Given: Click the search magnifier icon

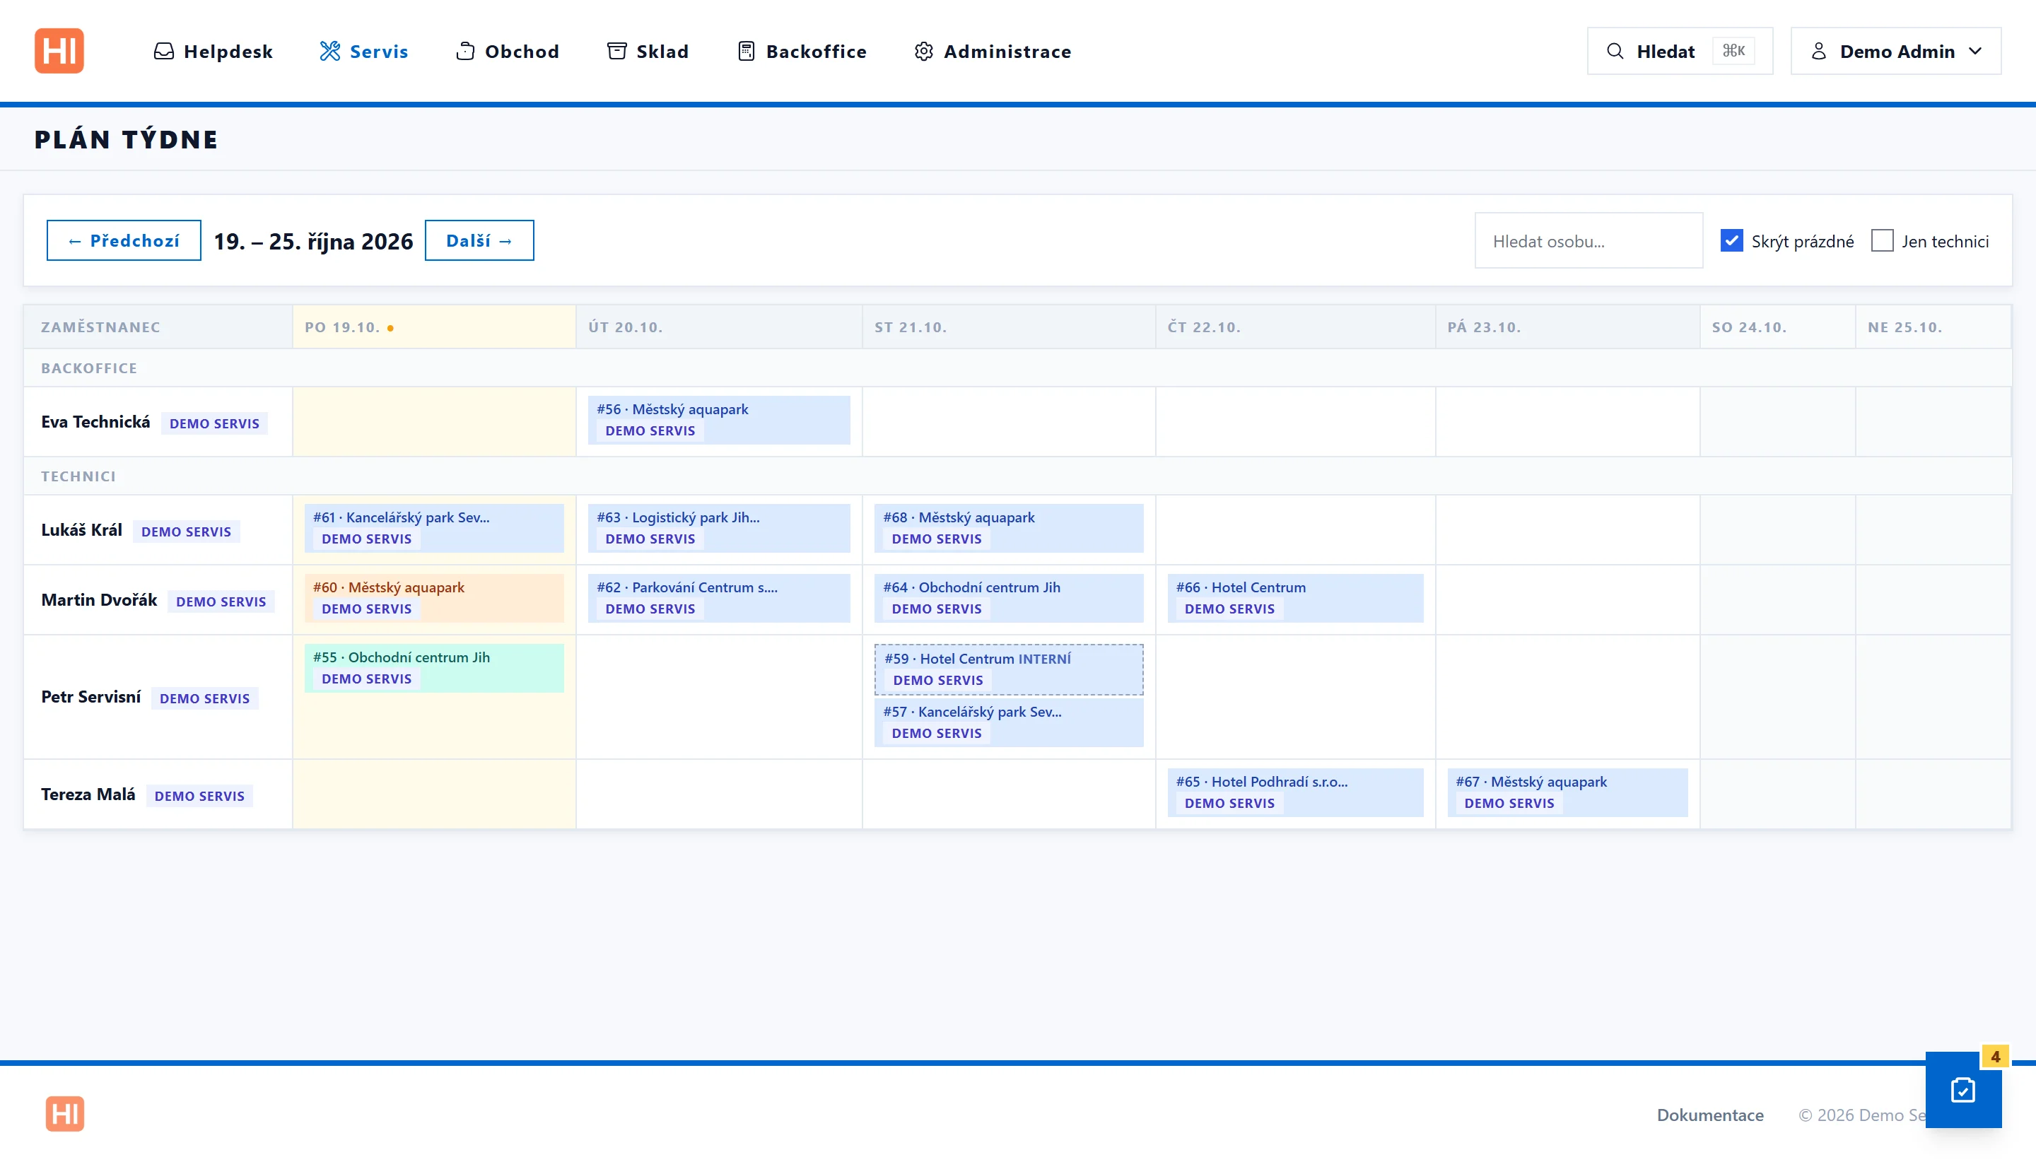Looking at the screenshot, I should 1615,51.
